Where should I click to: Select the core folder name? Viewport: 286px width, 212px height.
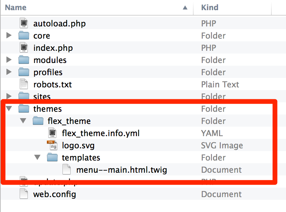[x=41, y=36]
